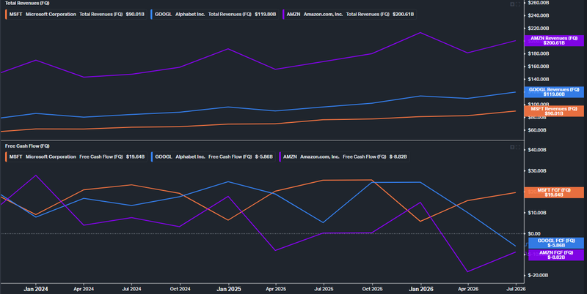This screenshot has width=587, height=294.
Task: Click the $140.00B price scale tick
Action: (539, 79)
